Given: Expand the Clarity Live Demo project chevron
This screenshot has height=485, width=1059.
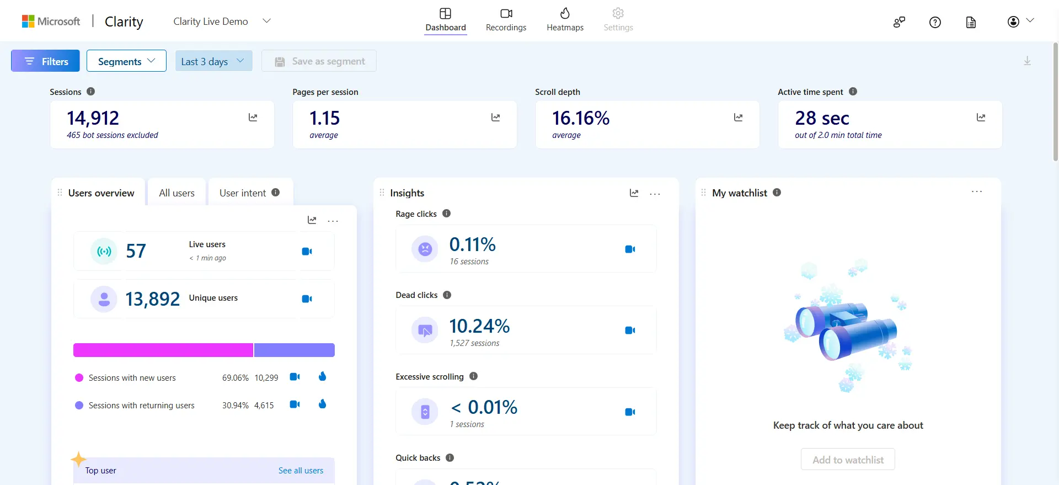Looking at the screenshot, I should coord(266,21).
